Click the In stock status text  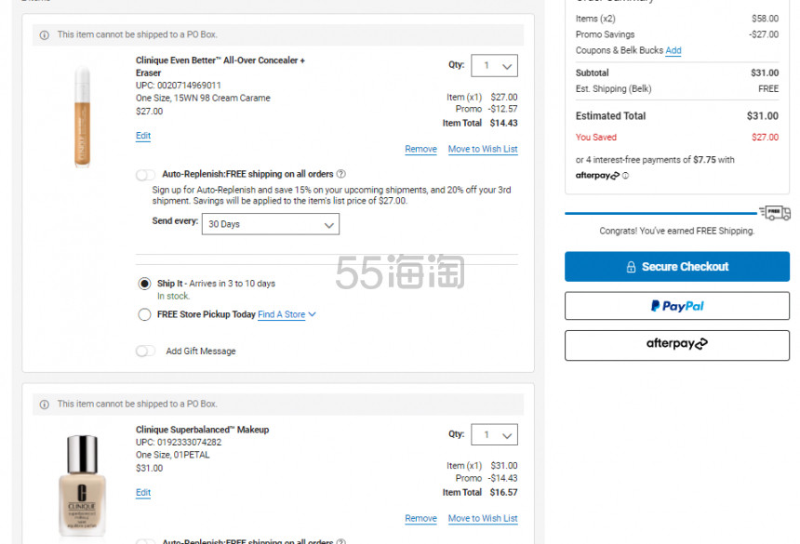tap(173, 297)
